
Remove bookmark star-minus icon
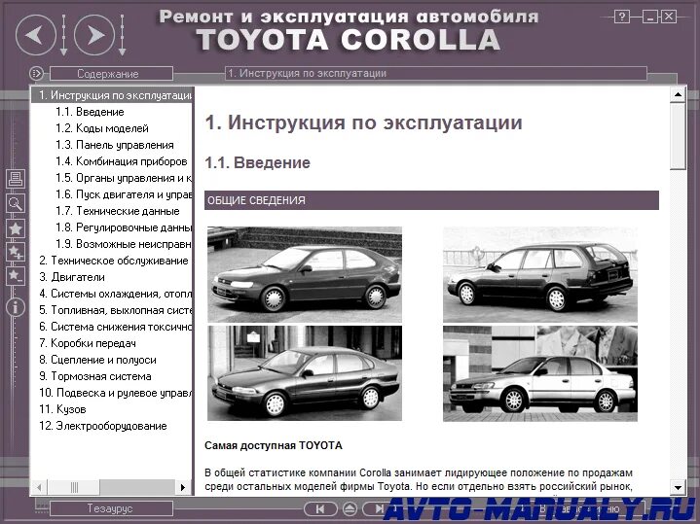coord(16,275)
